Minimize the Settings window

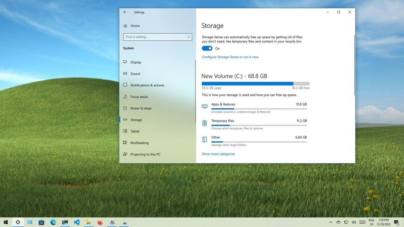click(328, 12)
